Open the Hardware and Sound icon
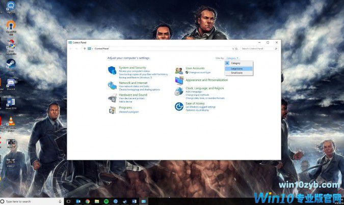The image size is (344, 205). 112,97
